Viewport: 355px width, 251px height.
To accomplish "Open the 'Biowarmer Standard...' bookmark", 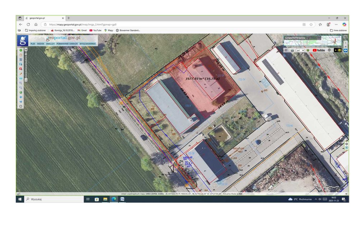I will (x=128, y=31).
